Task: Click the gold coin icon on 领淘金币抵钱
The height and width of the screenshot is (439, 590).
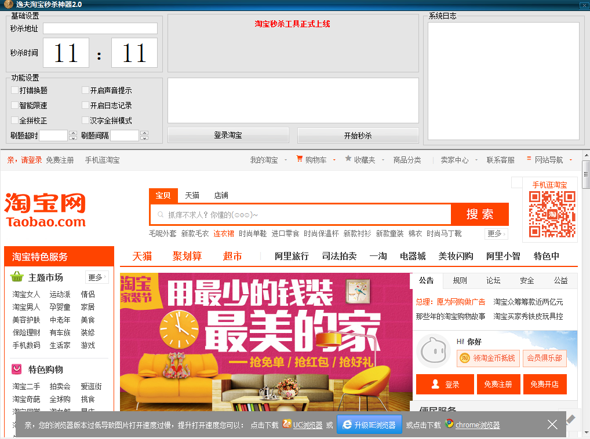Action: pos(463,358)
